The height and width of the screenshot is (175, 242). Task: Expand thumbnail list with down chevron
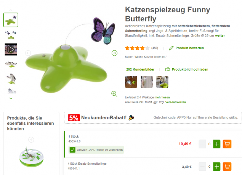(11, 98)
